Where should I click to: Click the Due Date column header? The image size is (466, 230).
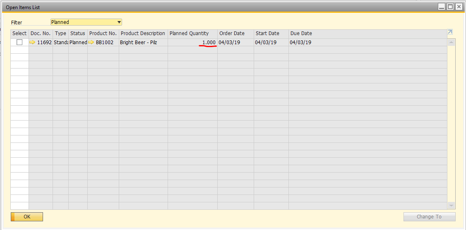368,33
